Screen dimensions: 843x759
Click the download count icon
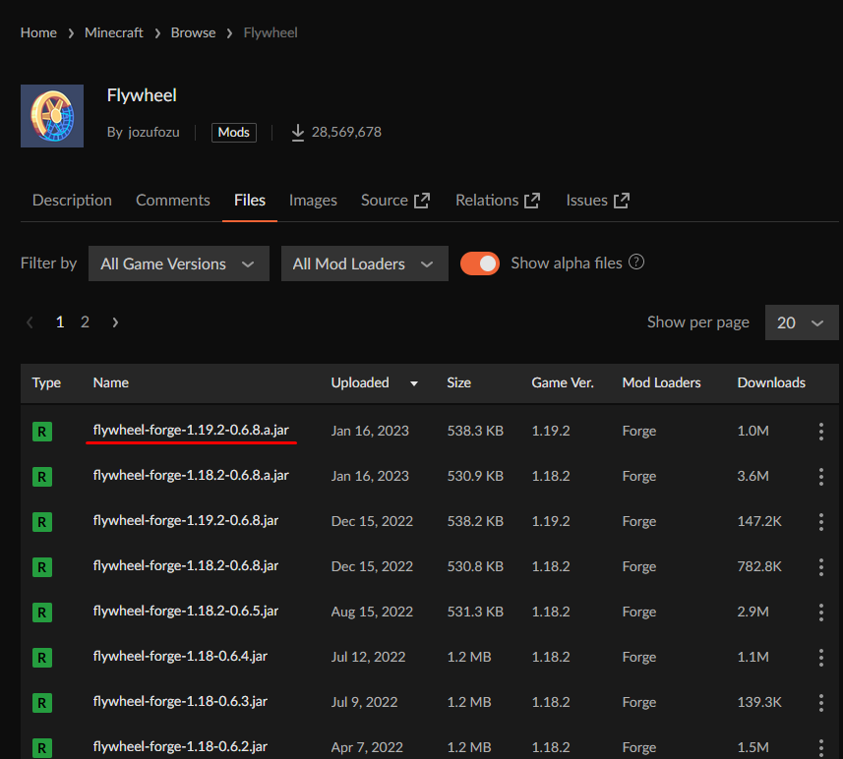pyautogui.click(x=297, y=133)
